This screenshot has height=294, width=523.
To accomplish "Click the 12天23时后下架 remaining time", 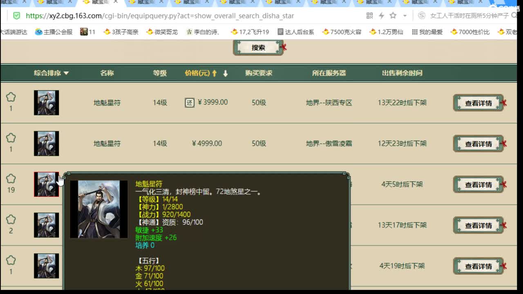I will click(x=402, y=144).
